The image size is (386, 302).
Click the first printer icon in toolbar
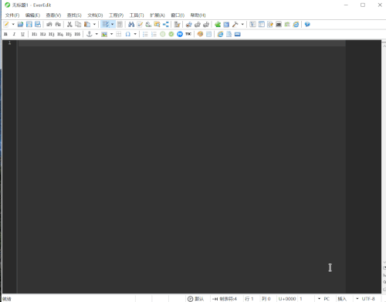(x=188, y=25)
